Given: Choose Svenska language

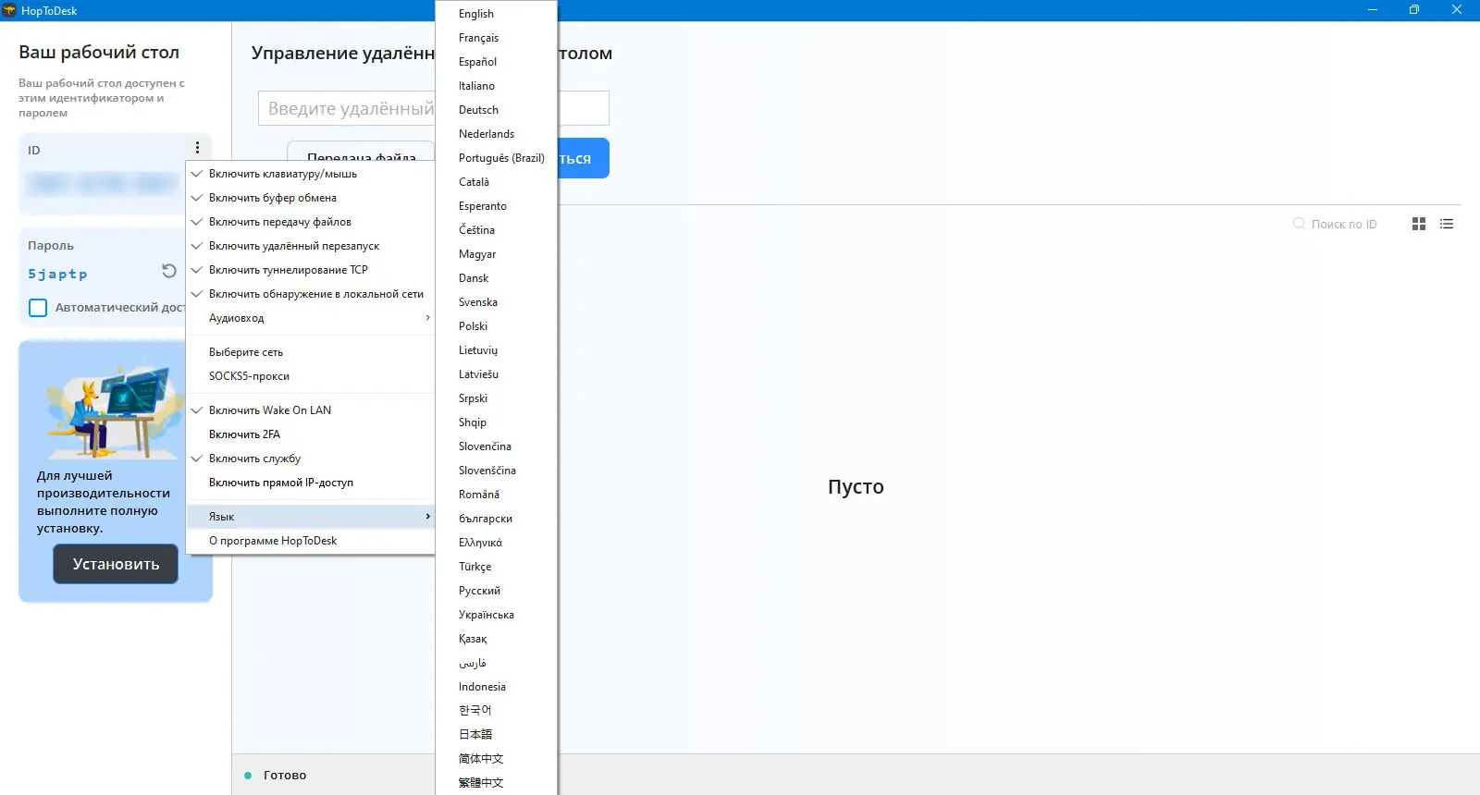Looking at the screenshot, I should tap(497, 302).
